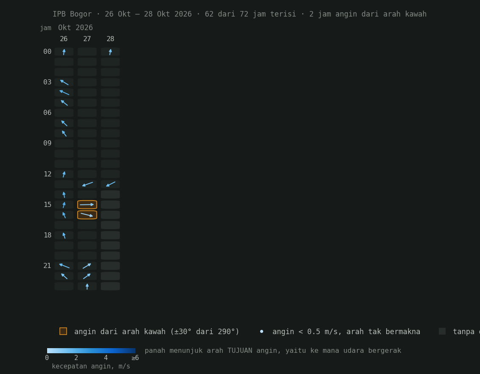Image resolution: width=480 pixels, height=374 pixels.
Task: Pick the 04:00 wind arrow under day 26
Action: 64,92
